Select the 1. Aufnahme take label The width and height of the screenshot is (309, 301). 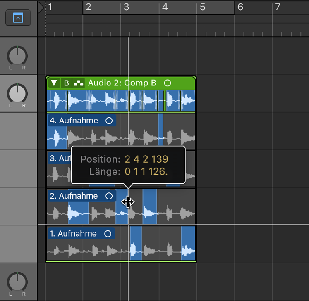tap(74, 234)
